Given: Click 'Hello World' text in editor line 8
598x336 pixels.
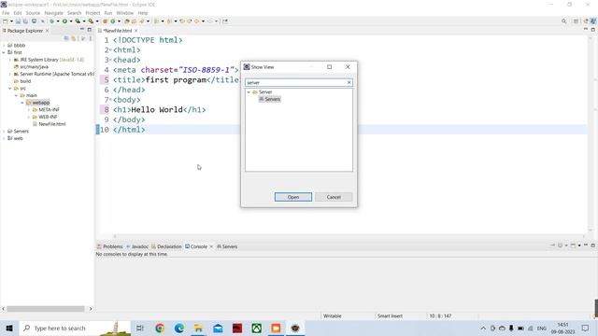Looking at the screenshot, I should (x=157, y=110).
